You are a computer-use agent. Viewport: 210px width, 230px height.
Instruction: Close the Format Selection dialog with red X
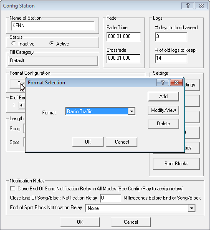point(176,83)
